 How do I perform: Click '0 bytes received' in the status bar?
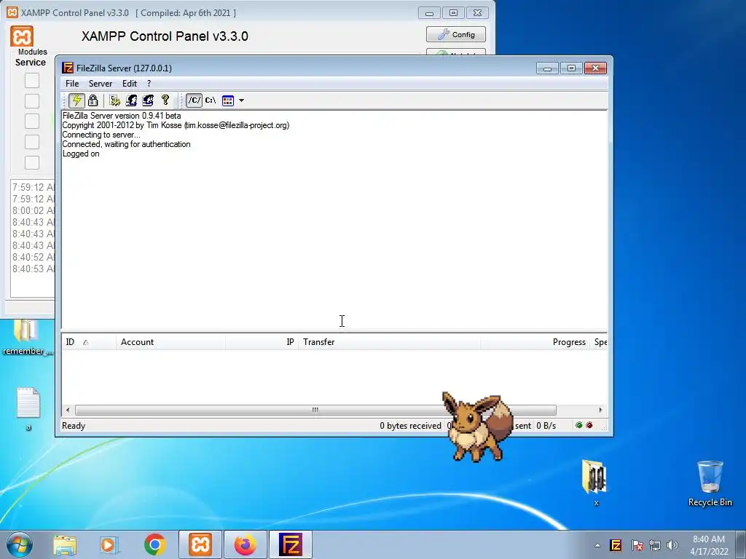click(x=410, y=425)
